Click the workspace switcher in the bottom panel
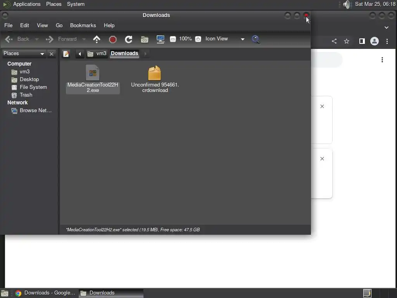The height and width of the screenshot is (298, 397). pos(367,293)
